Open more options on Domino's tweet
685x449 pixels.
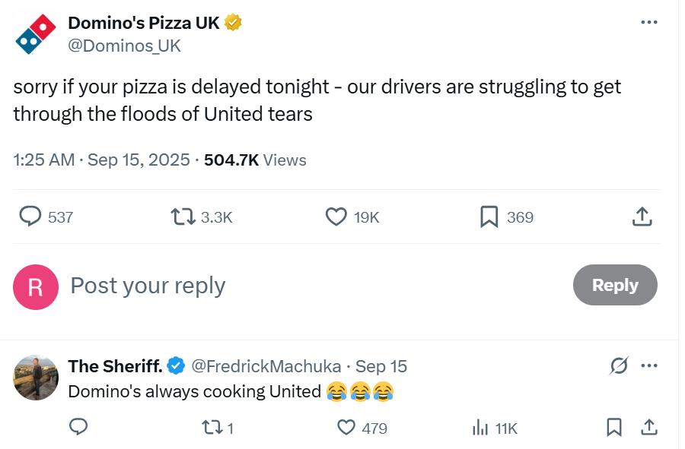[x=648, y=22]
